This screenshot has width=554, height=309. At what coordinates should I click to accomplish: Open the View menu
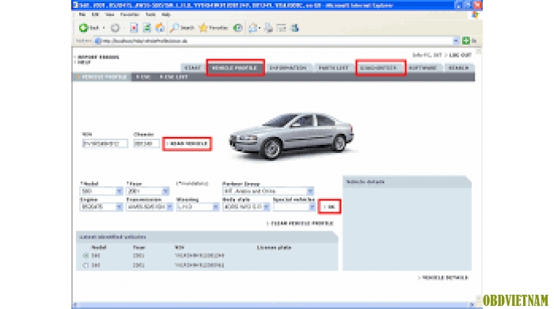[110, 14]
